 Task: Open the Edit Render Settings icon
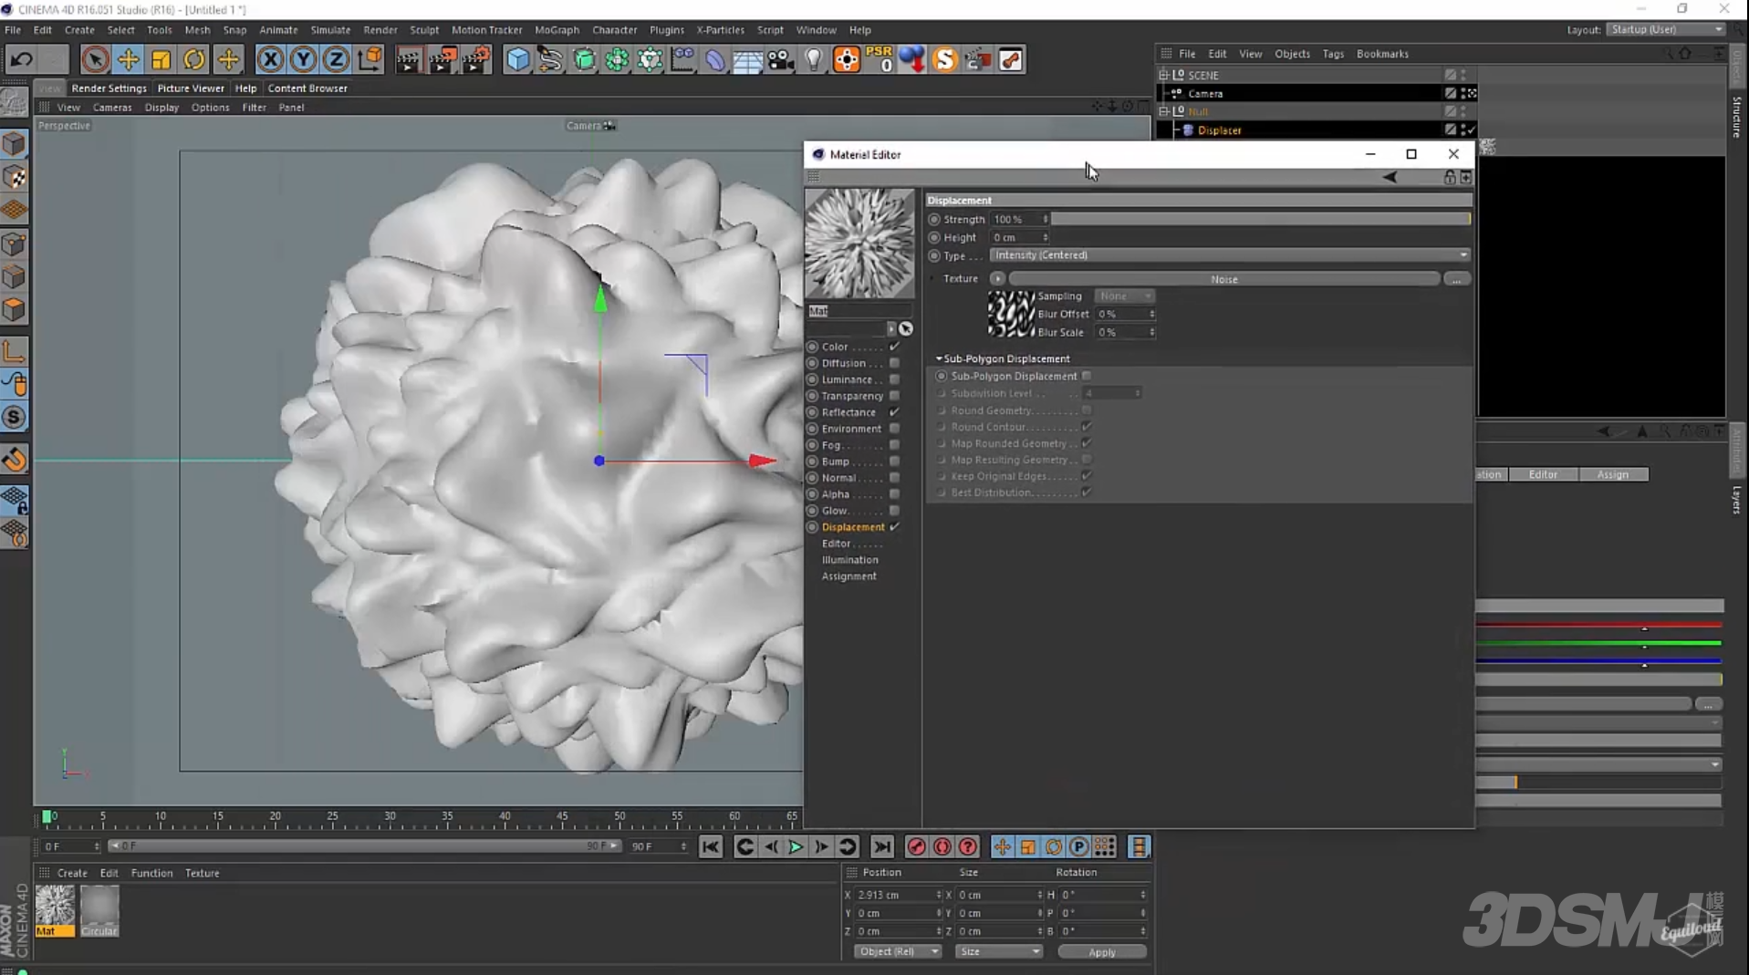click(x=475, y=60)
